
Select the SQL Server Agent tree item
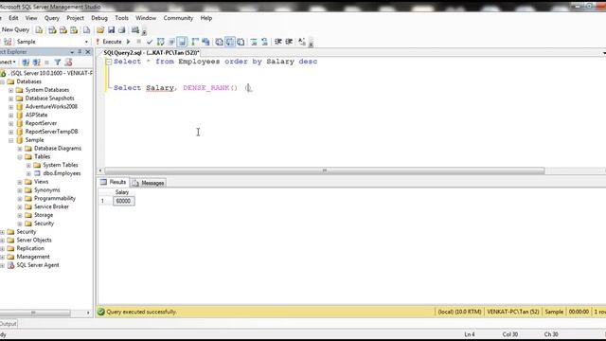[38, 265]
